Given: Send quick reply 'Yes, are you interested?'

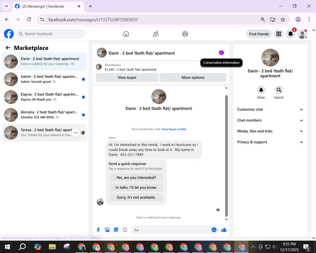Looking at the screenshot, I should click(136, 178).
